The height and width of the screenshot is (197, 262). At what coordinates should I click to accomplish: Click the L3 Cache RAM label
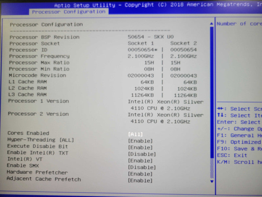pyautogui.click(x=28, y=95)
